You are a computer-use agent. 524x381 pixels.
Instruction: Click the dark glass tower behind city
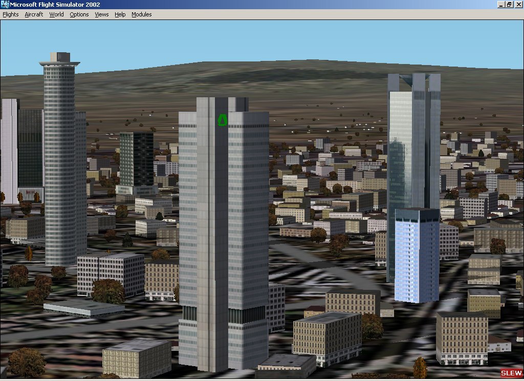136,159
